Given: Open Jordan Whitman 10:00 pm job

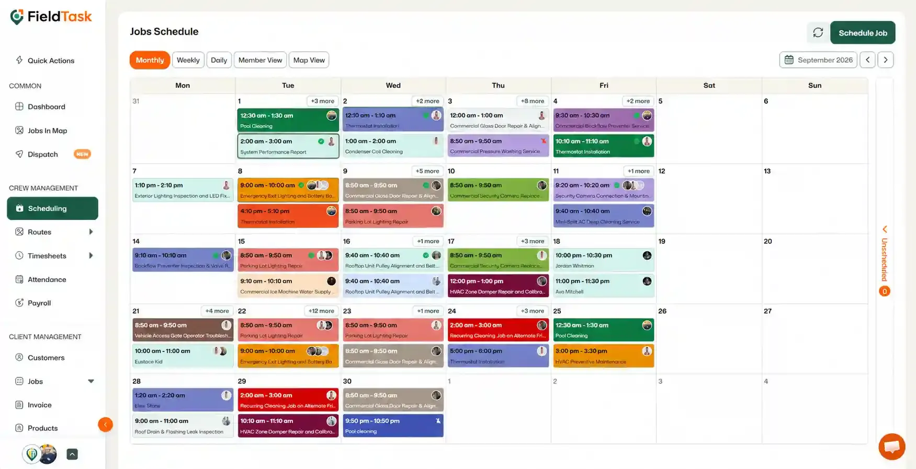Looking at the screenshot, I should click(604, 260).
